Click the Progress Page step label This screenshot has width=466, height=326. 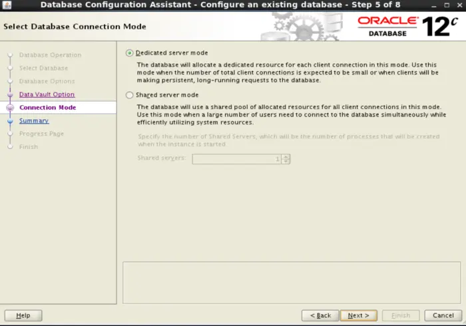coord(41,134)
